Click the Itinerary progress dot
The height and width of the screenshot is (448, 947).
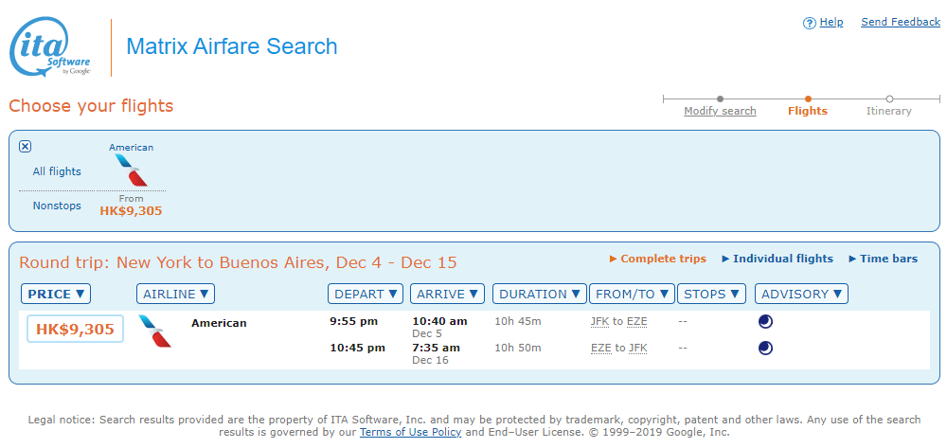[x=889, y=99]
